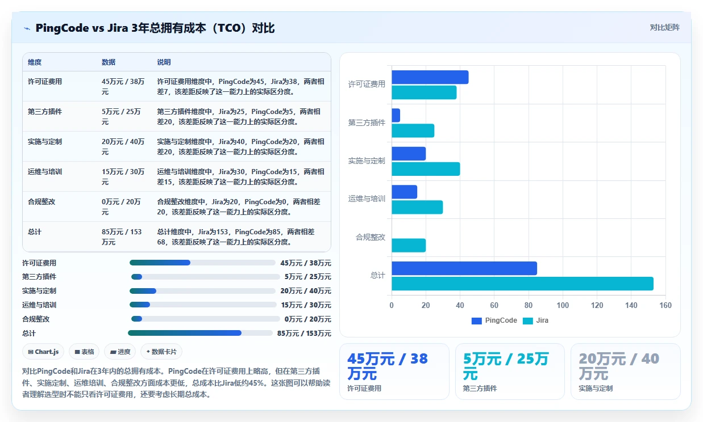Click the 对比矩阵 label in the header
703x422 pixels.
664,27
